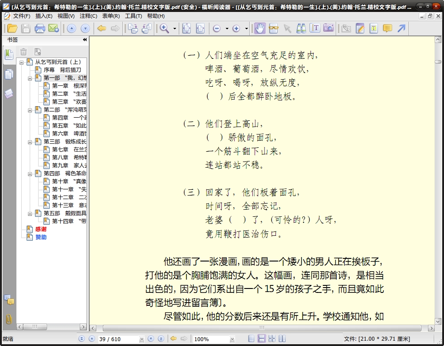Go to last page button in status bar
The image size is (444, 346).
tap(161, 338)
